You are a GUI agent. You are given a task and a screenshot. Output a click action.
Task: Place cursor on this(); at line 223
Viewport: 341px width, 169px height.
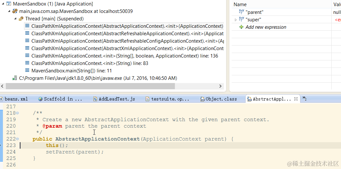coord(57,145)
